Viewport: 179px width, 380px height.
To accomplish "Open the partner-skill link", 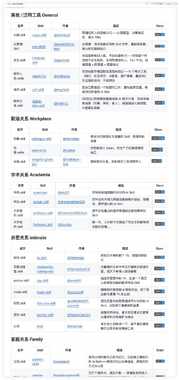I will click(45, 315).
